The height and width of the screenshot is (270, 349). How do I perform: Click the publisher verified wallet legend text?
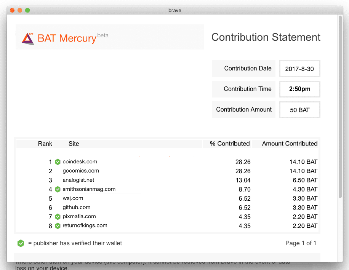pyautogui.click(x=75, y=243)
